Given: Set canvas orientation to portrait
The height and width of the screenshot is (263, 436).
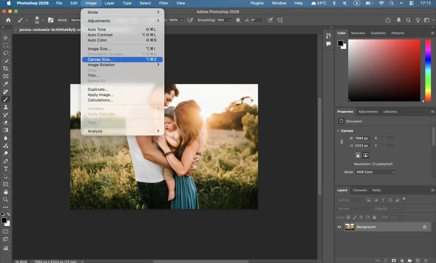Looking at the screenshot, I should (x=358, y=155).
